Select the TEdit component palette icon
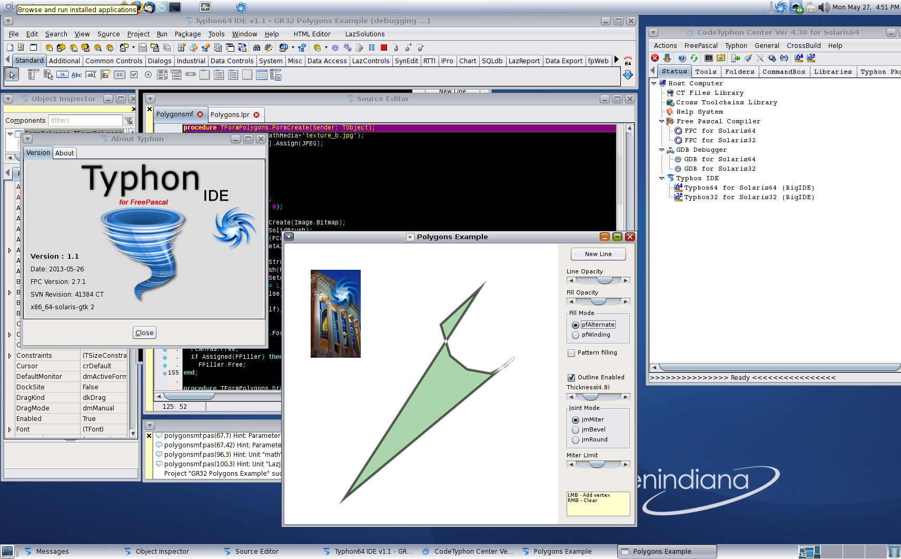The height and width of the screenshot is (559, 901). click(91, 75)
